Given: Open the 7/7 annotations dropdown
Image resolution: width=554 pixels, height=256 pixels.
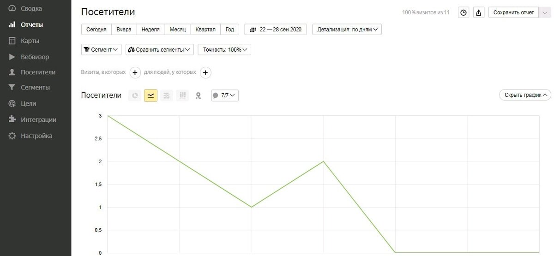Looking at the screenshot, I should pos(225,95).
